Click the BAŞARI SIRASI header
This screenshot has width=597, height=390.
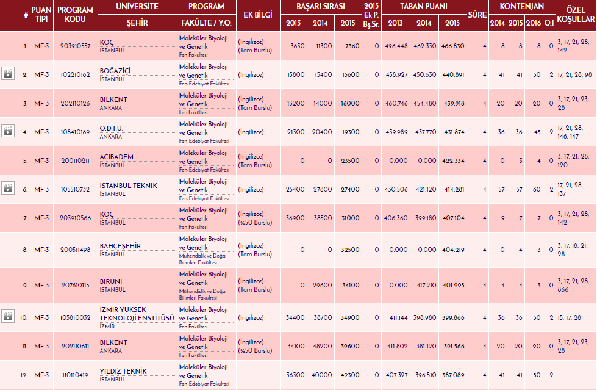click(321, 7)
